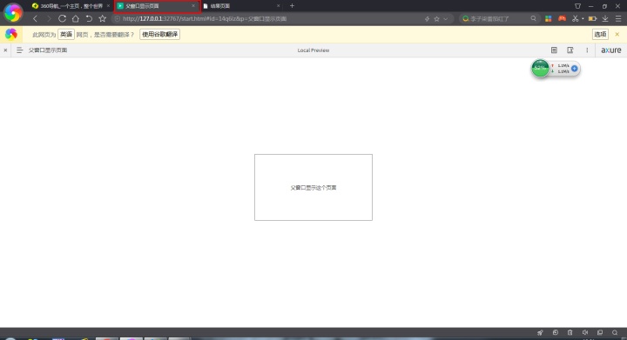
Task: Click the trash cleanup icon in status bar
Action: tap(570, 332)
